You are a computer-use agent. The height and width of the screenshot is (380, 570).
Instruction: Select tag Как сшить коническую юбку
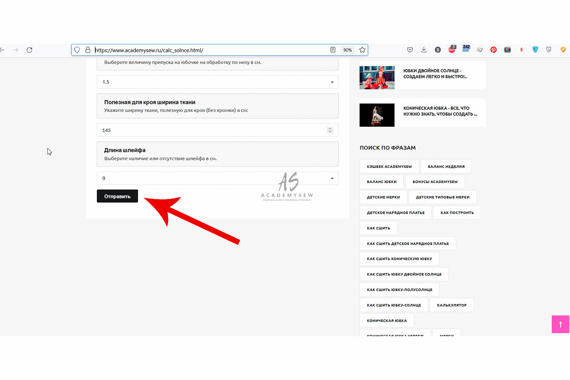coord(399,259)
